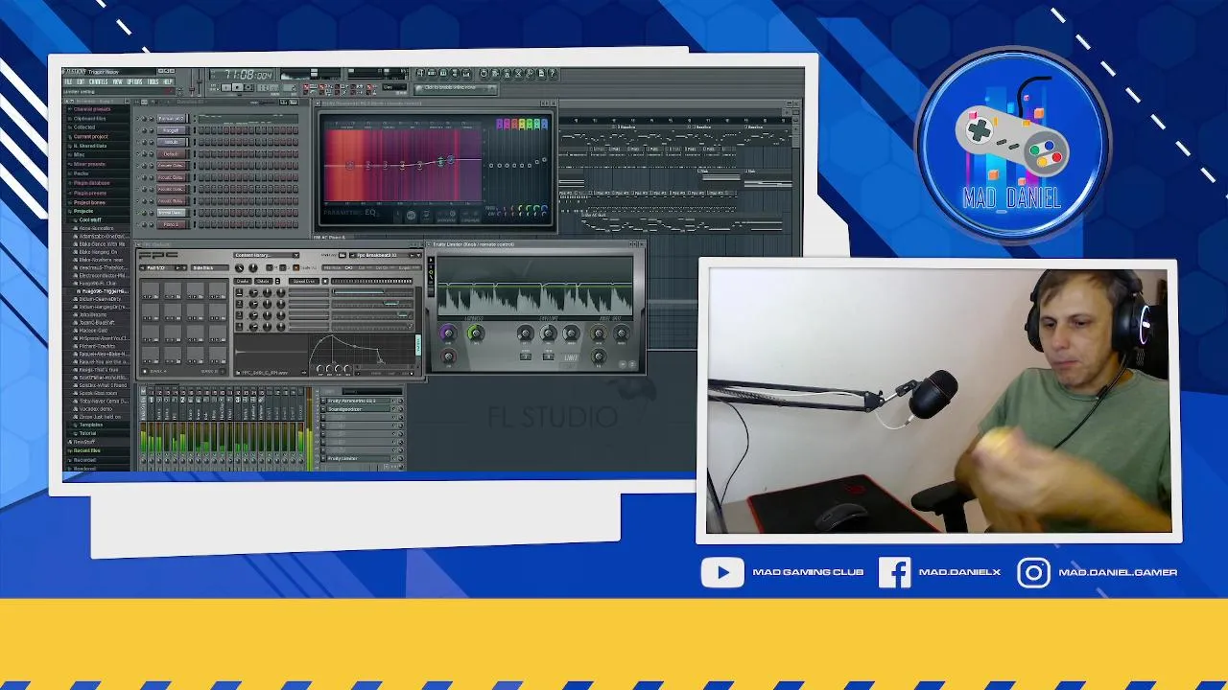Toggle the LIMIT mode button in Fruity Limiter
The image size is (1228, 690).
571,357
